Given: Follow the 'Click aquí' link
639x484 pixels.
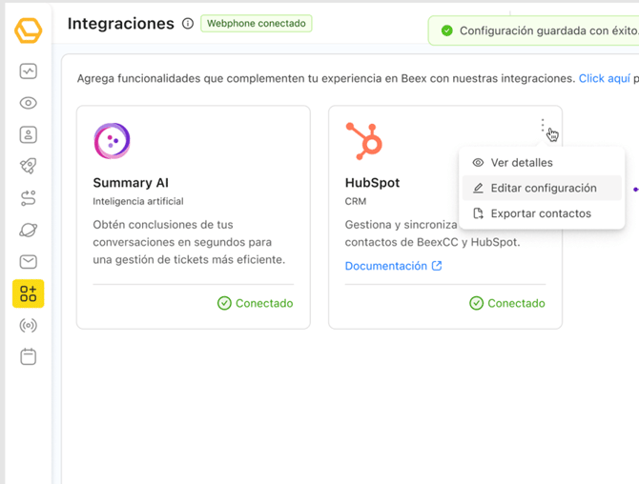Looking at the screenshot, I should (603, 78).
